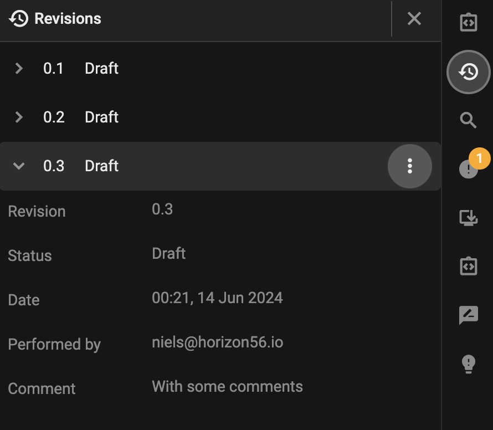Collapse revision 0.3 Draft
The width and height of the screenshot is (493, 430).
pos(18,166)
